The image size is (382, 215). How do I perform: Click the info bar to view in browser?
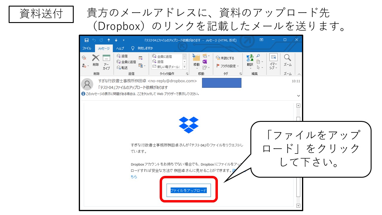(140, 94)
